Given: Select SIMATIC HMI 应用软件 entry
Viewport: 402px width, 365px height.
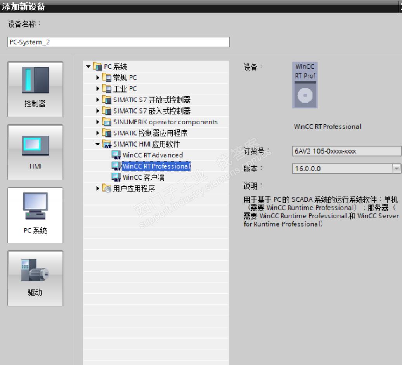Looking at the screenshot, I should coord(146,144).
